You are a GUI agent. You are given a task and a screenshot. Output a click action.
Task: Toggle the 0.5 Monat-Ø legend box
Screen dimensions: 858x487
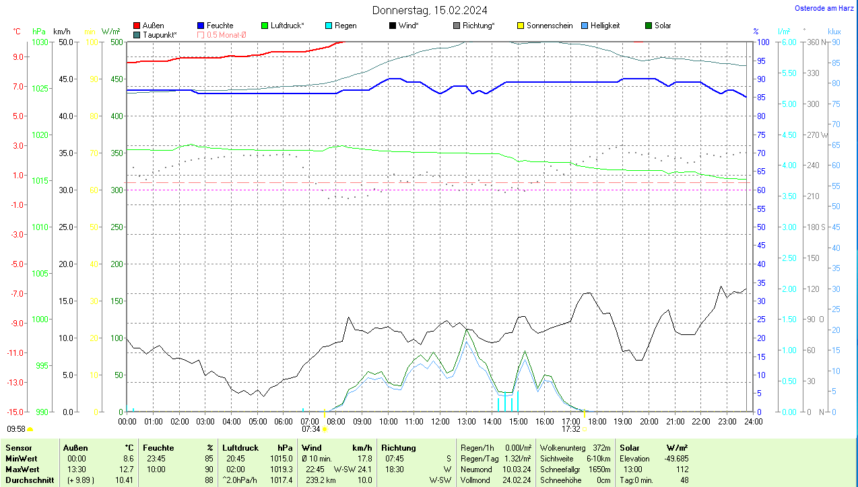201,34
